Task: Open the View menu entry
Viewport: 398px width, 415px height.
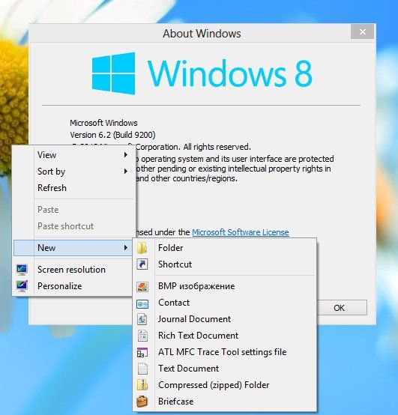Action: click(x=74, y=155)
